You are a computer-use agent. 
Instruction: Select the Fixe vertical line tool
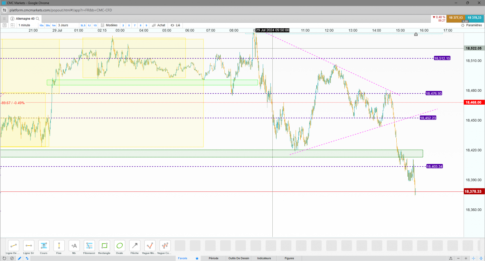(59, 246)
